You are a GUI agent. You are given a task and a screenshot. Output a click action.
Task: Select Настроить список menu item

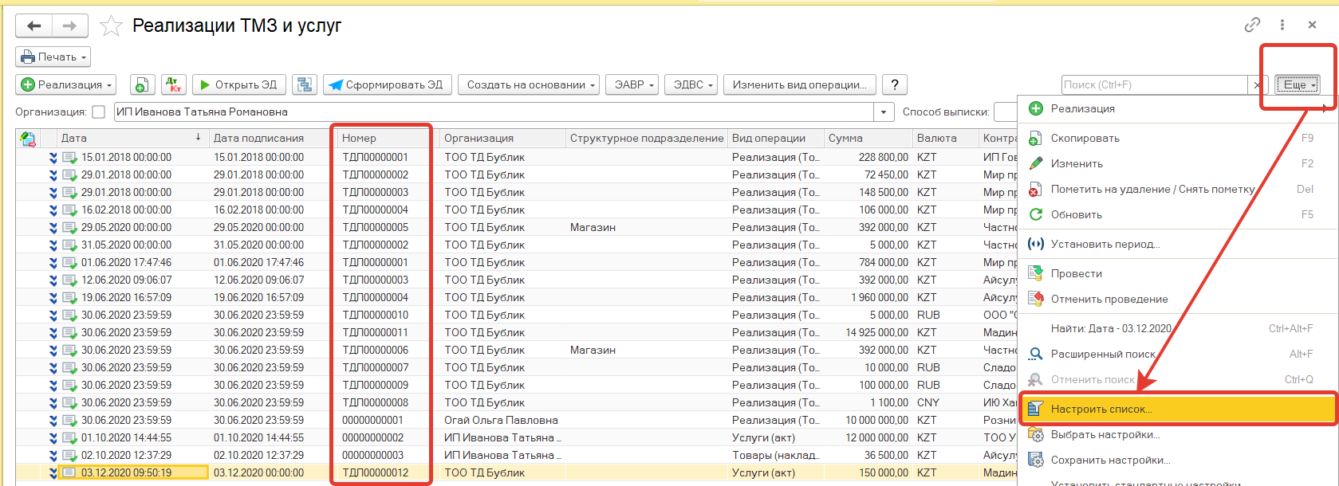tap(1101, 409)
